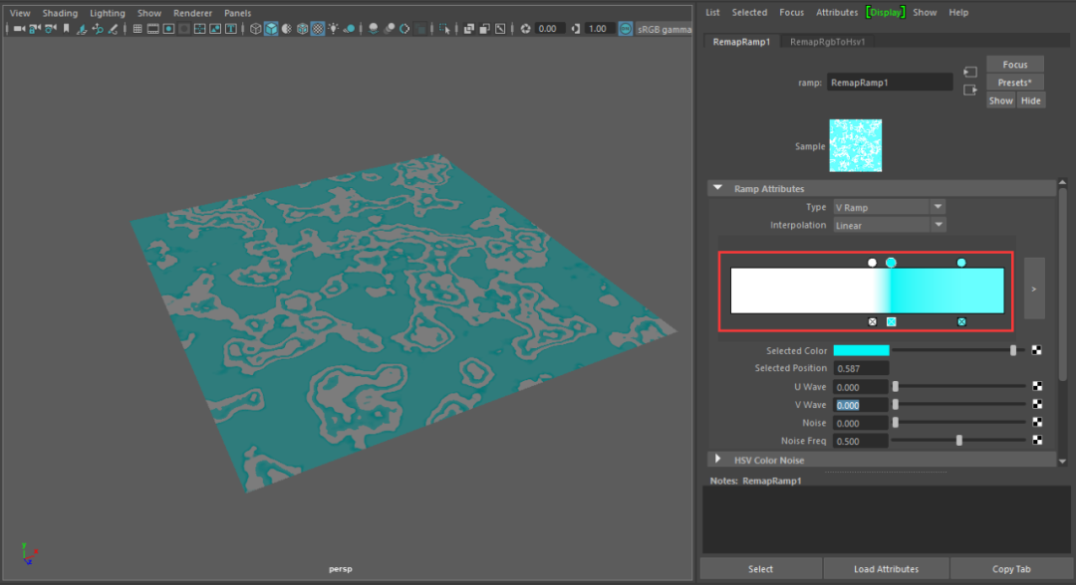This screenshot has width=1076, height=585.
Task: Toggle 2D Pan/Zoom icon
Action: pos(98,29)
